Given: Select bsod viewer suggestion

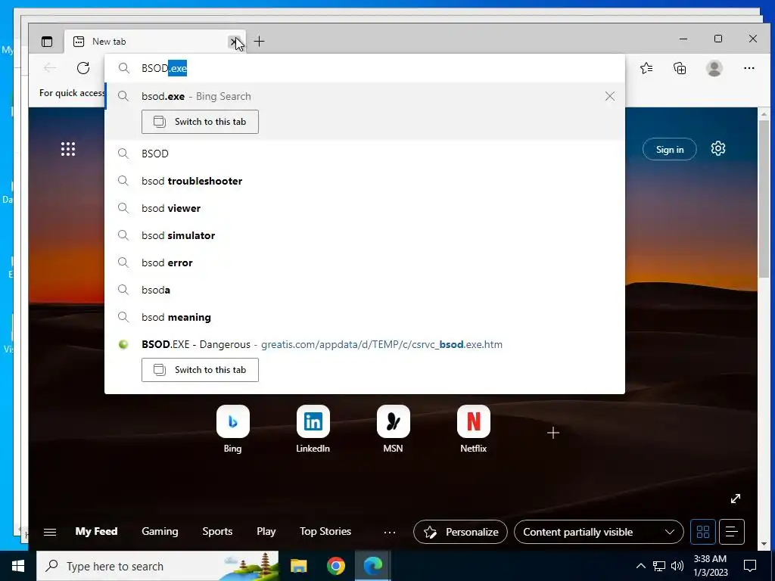Looking at the screenshot, I should (x=365, y=208).
